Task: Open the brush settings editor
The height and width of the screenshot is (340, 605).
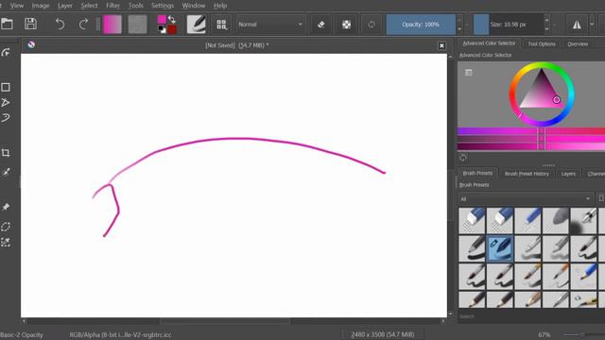Action: coord(197,25)
